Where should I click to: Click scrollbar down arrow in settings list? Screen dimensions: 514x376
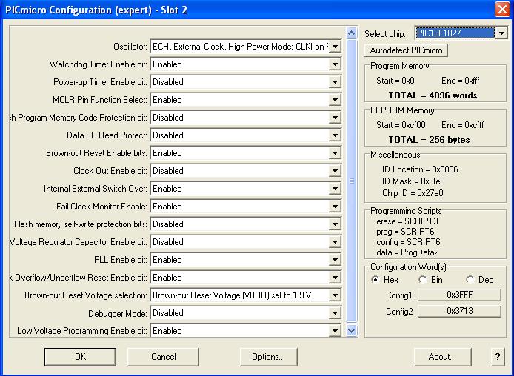point(351,330)
